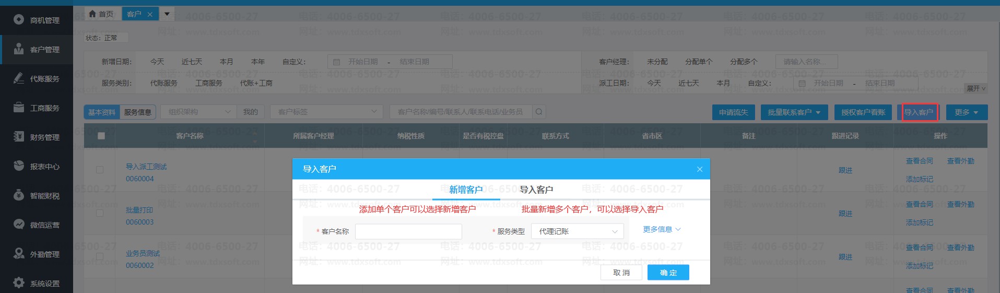Click the search magnifier icon
Image resolution: width=1000 pixels, height=293 pixels.
539,112
